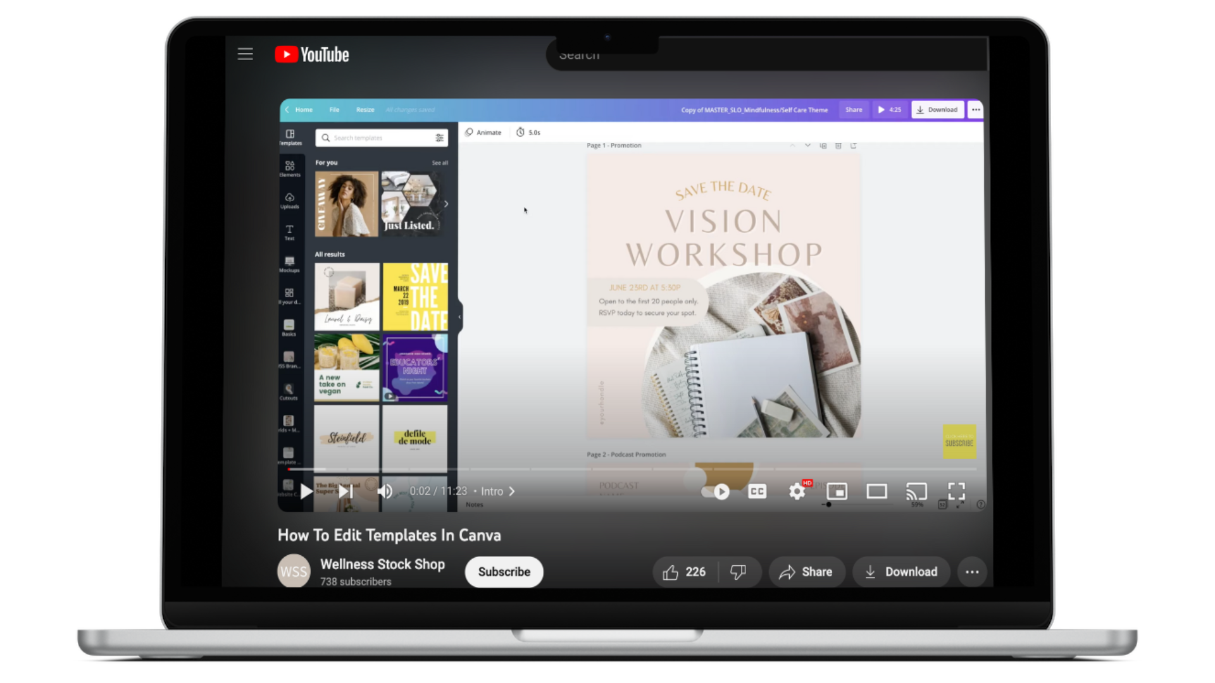The width and height of the screenshot is (1215, 683).
Task: Like the video with thumbs up
Action: [x=684, y=572]
